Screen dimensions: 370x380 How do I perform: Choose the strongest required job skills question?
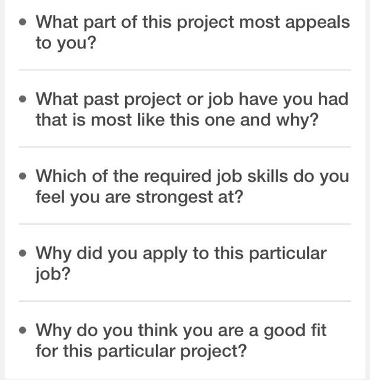(185, 186)
